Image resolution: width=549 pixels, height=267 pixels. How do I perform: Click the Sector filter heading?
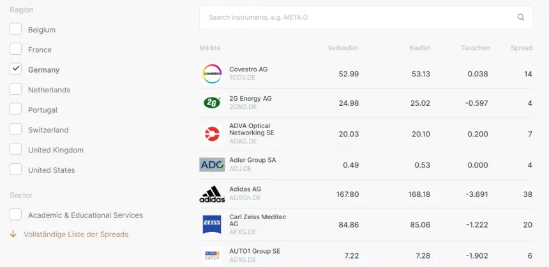[x=21, y=195]
